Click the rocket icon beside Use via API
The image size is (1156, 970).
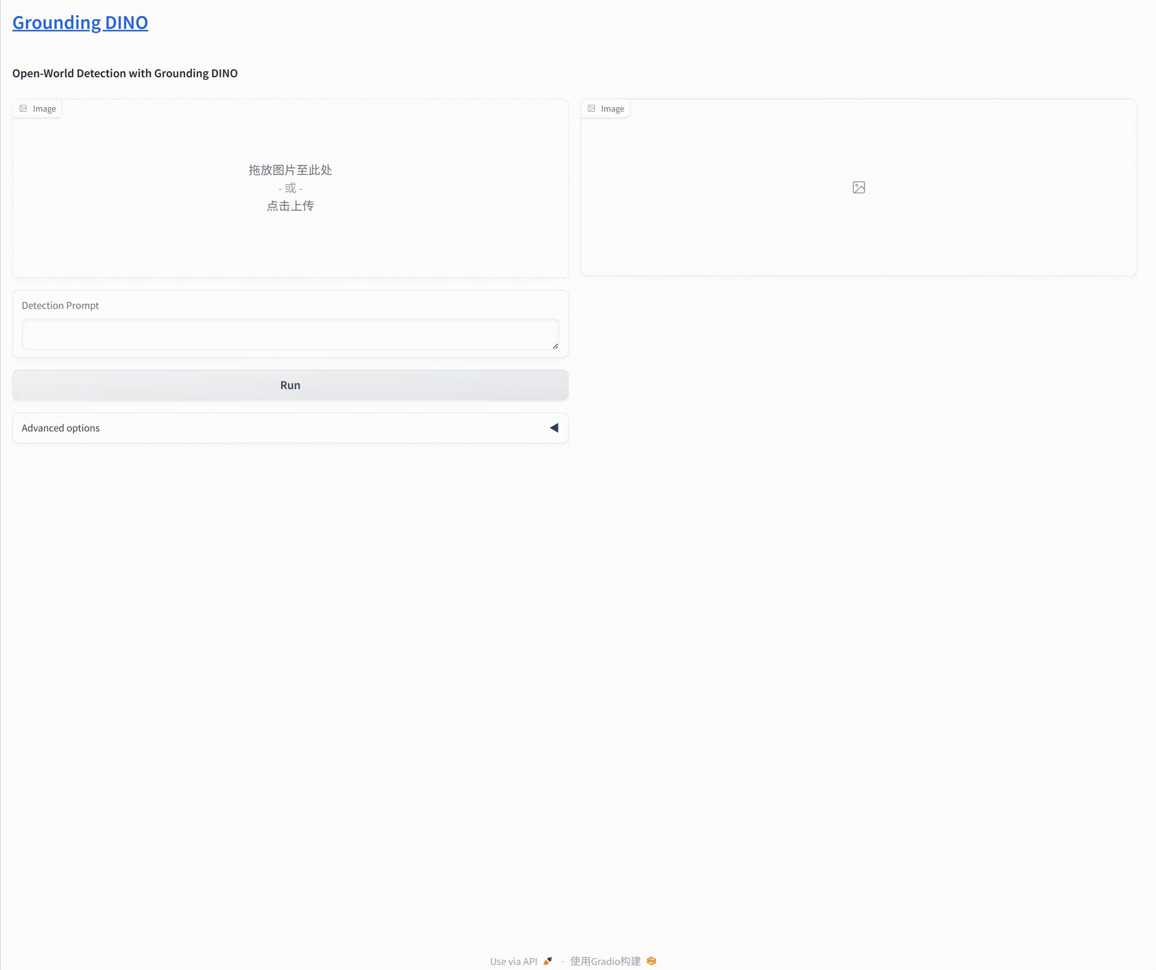[x=548, y=961]
